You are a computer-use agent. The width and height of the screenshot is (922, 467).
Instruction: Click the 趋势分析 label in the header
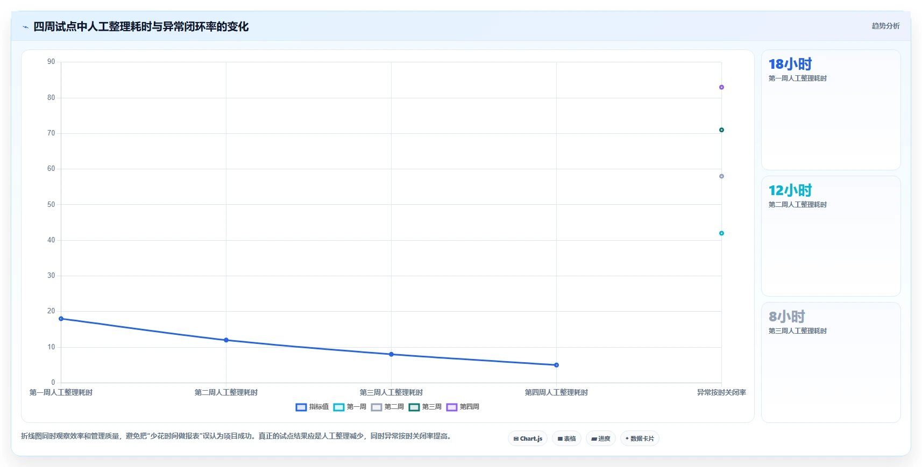click(885, 26)
